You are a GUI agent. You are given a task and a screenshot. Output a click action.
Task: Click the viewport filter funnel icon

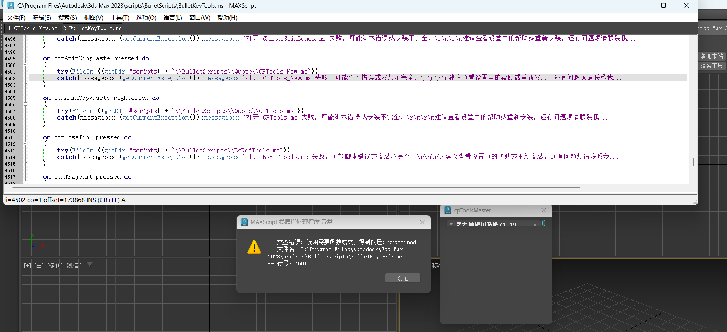[90, 265]
